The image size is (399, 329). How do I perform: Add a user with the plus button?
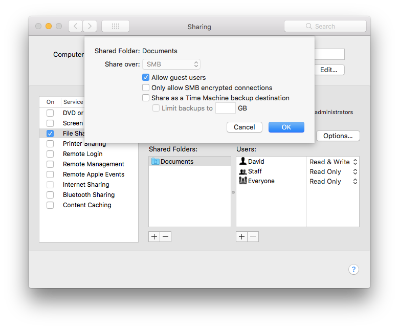point(242,236)
